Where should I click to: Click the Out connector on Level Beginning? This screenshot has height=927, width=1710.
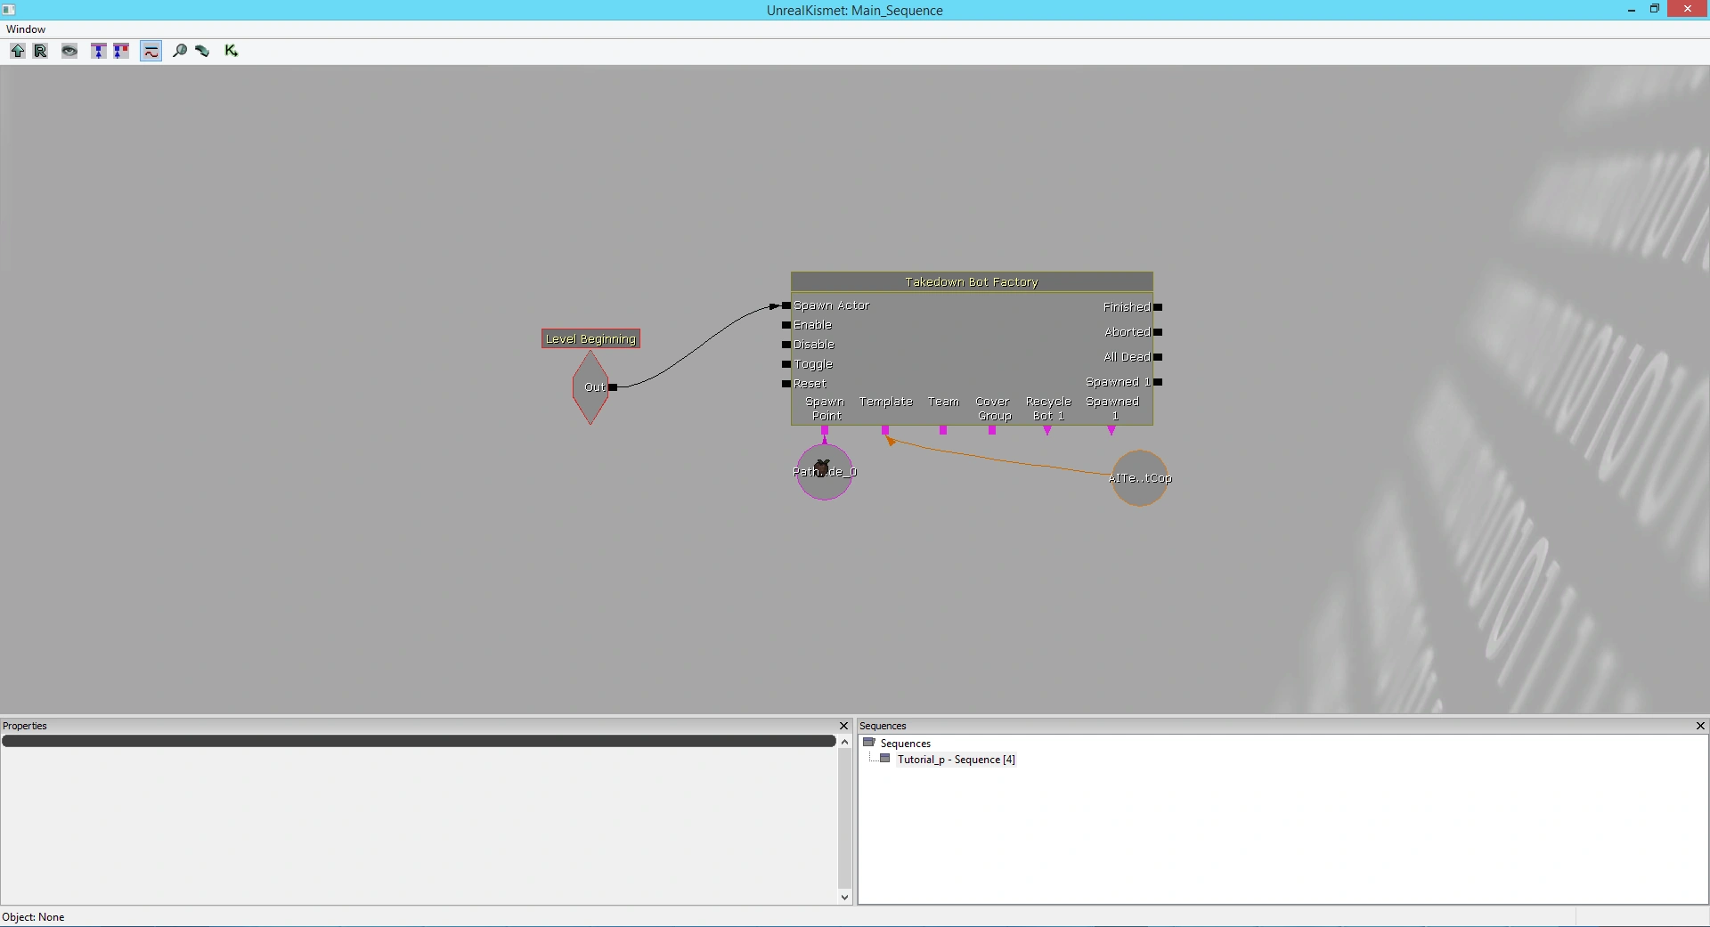[613, 387]
